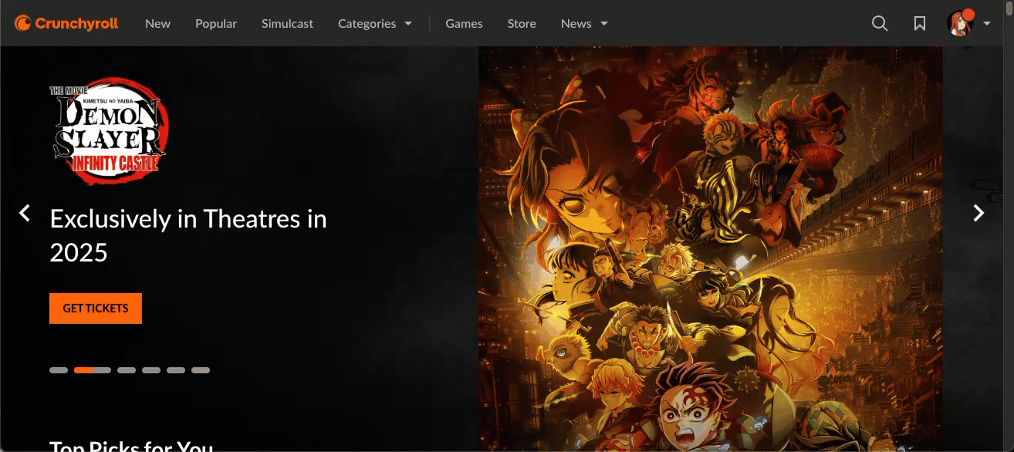
Task: Open the search magnifier icon
Action: pyautogui.click(x=880, y=23)
